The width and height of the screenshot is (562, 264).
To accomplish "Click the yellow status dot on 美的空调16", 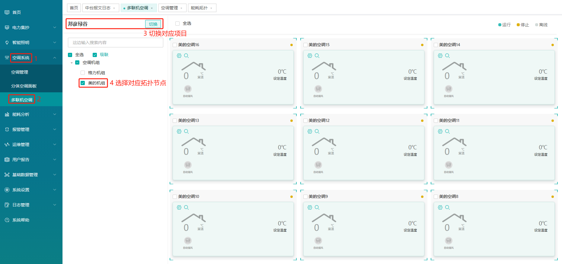I will [291, 45].
